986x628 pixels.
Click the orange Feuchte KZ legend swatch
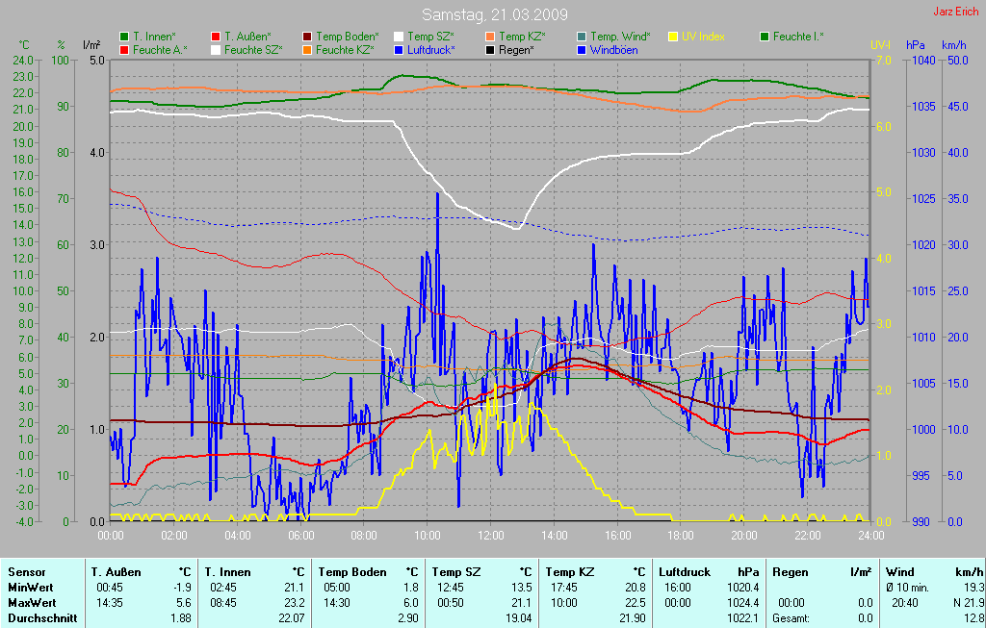point(307,50)
